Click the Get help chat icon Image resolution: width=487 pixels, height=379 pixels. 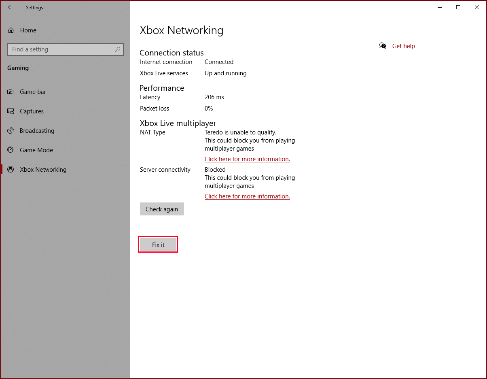(x=383, y=46)
